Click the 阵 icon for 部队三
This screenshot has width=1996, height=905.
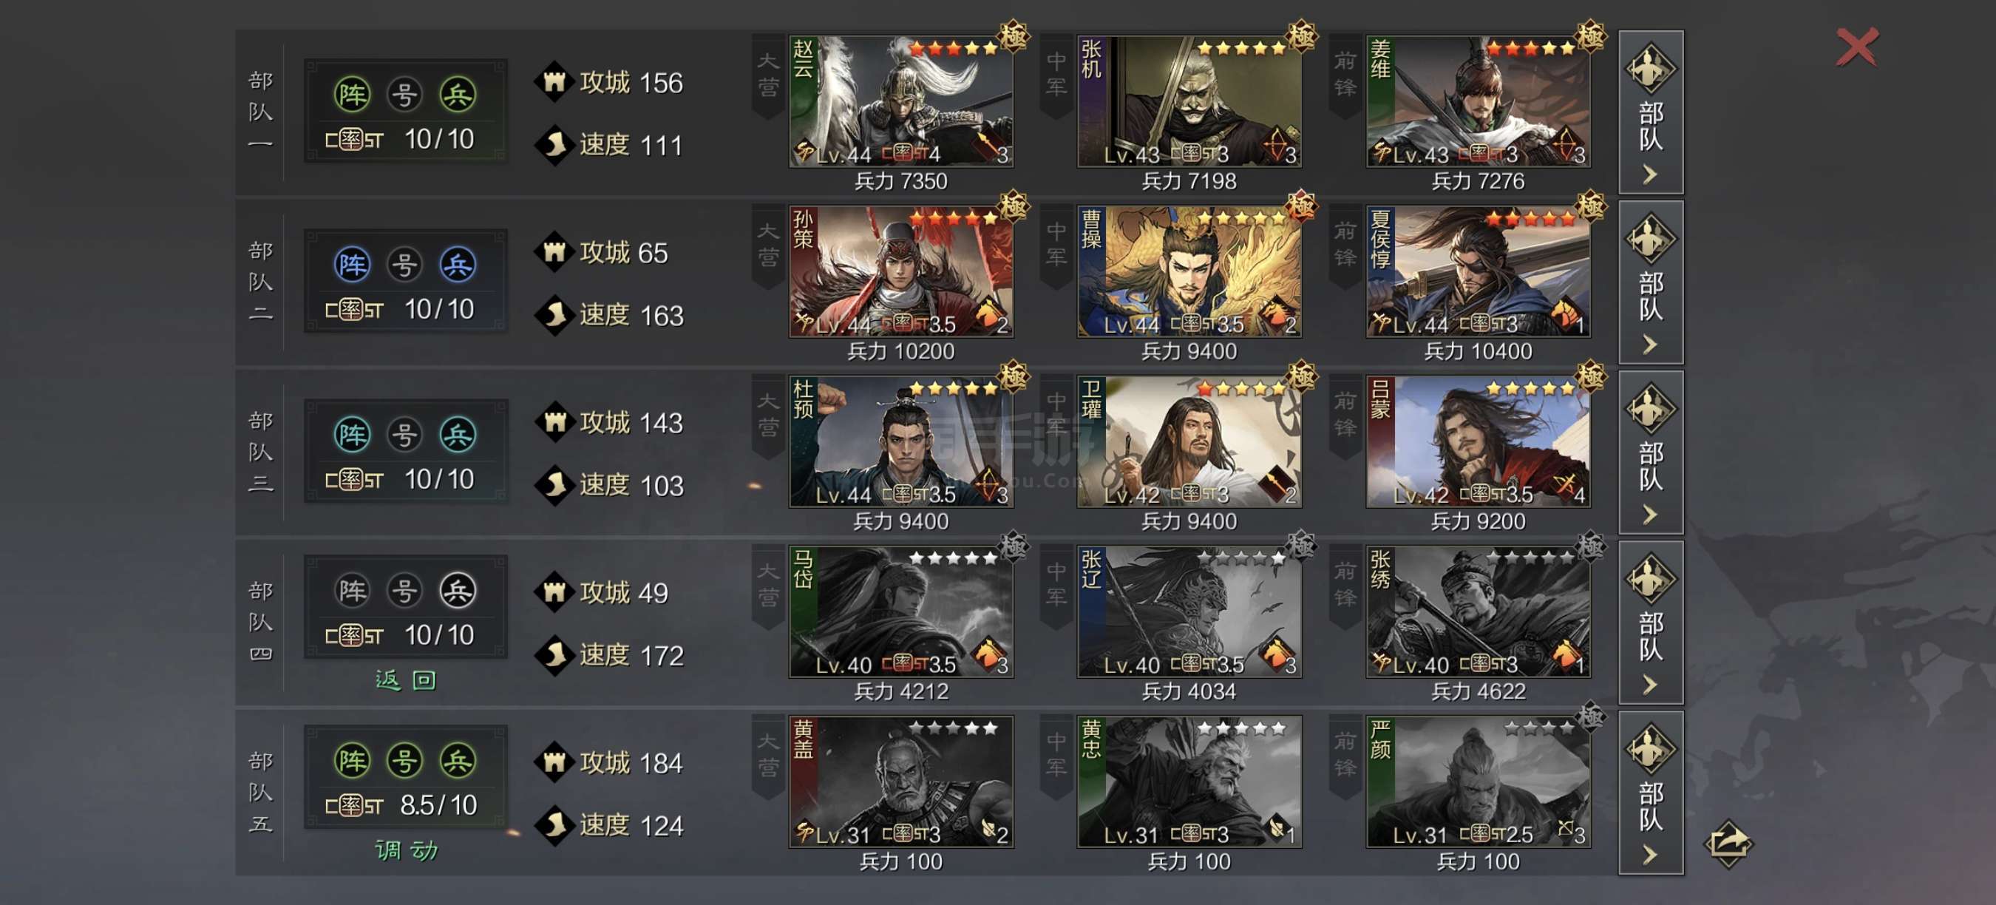(x=353, y=435)
